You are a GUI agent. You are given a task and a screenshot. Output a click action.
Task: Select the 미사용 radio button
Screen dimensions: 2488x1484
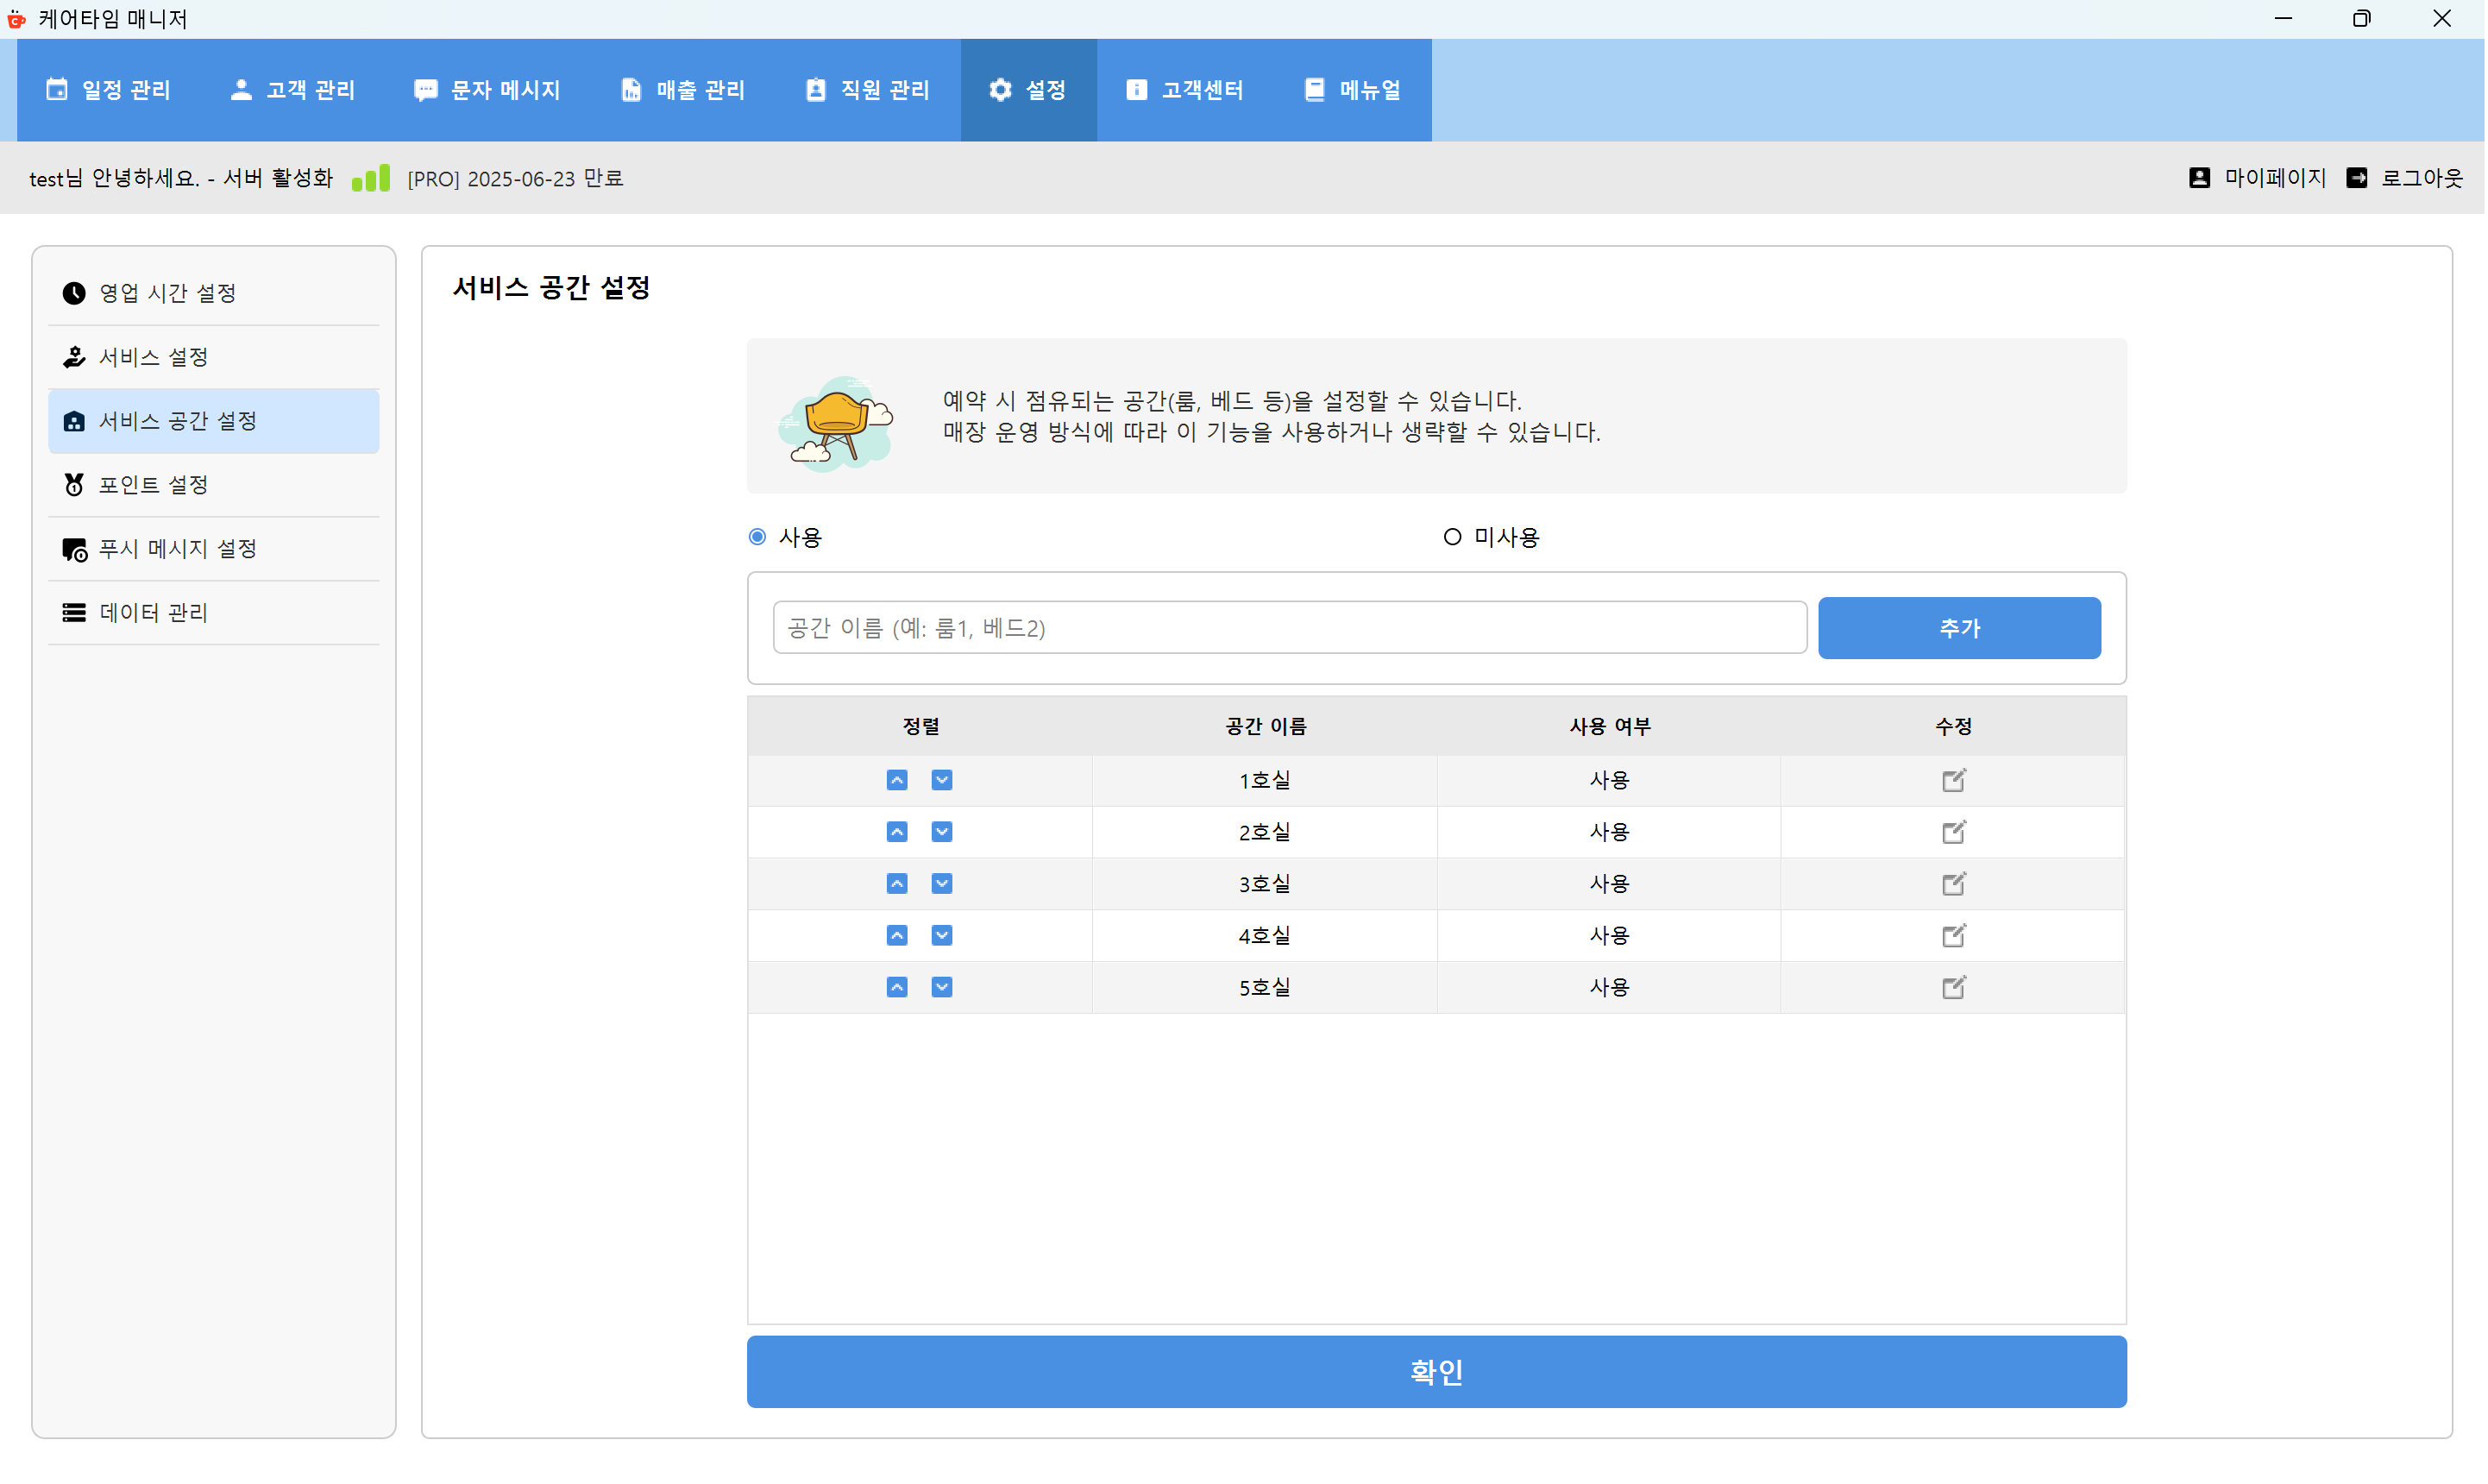point(1451,536)
